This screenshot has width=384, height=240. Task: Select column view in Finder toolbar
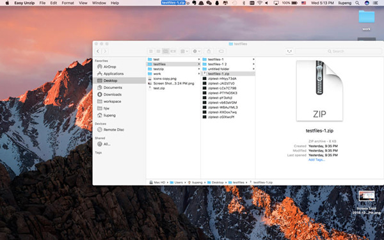coord(166,51)
